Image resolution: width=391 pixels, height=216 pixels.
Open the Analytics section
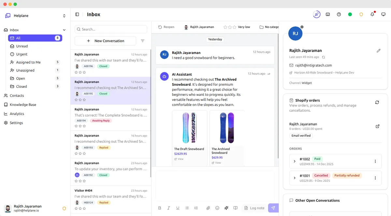pos(16,114)
